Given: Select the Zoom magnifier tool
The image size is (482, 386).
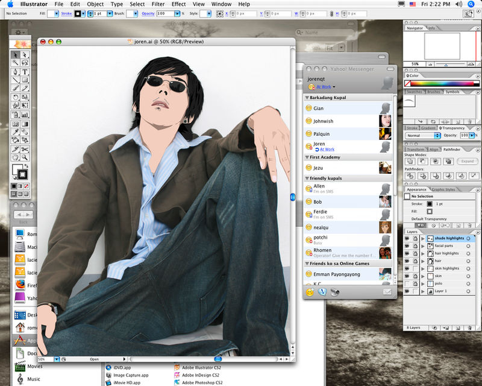Looking at the screenshot, I should click(x=25, y=157).
